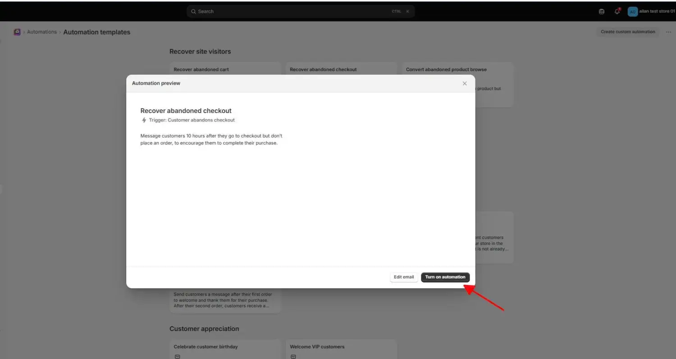Image resolution: width=676 pixels, height=359 pixels.
Task: Click the Automation preview header text
Action: coord(156,83)
